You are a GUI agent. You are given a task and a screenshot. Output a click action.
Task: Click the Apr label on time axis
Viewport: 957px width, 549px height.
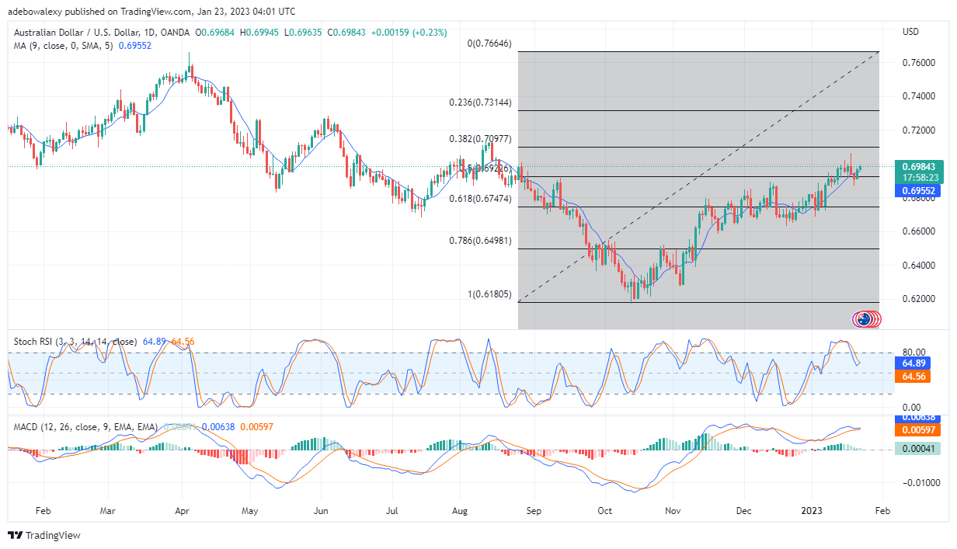[183, 512]
